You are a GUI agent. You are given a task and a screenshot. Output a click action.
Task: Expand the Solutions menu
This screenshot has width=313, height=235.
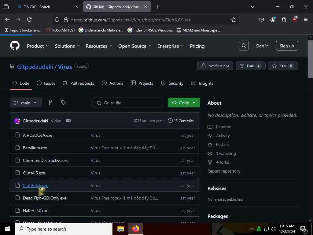[x=67, y=46]
